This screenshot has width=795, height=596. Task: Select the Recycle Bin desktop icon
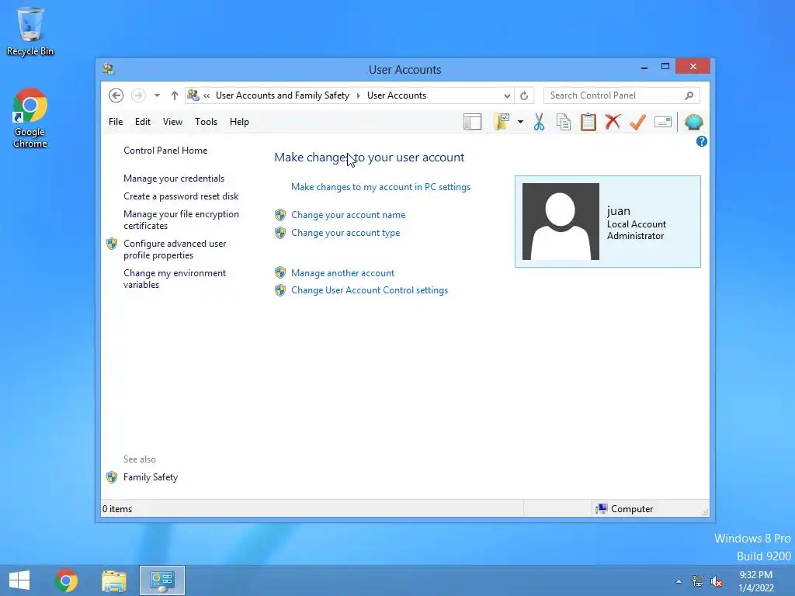30,31
